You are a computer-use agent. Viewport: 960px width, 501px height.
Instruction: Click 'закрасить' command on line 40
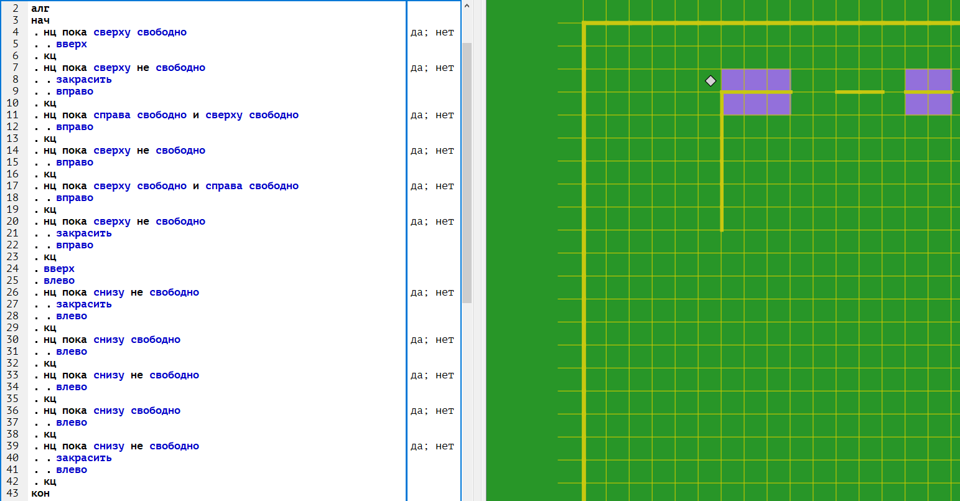84,458
